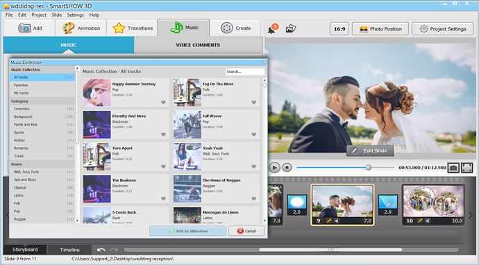Click the playback progress slider handle
479x265 pixels.
(x=369, y=167)
